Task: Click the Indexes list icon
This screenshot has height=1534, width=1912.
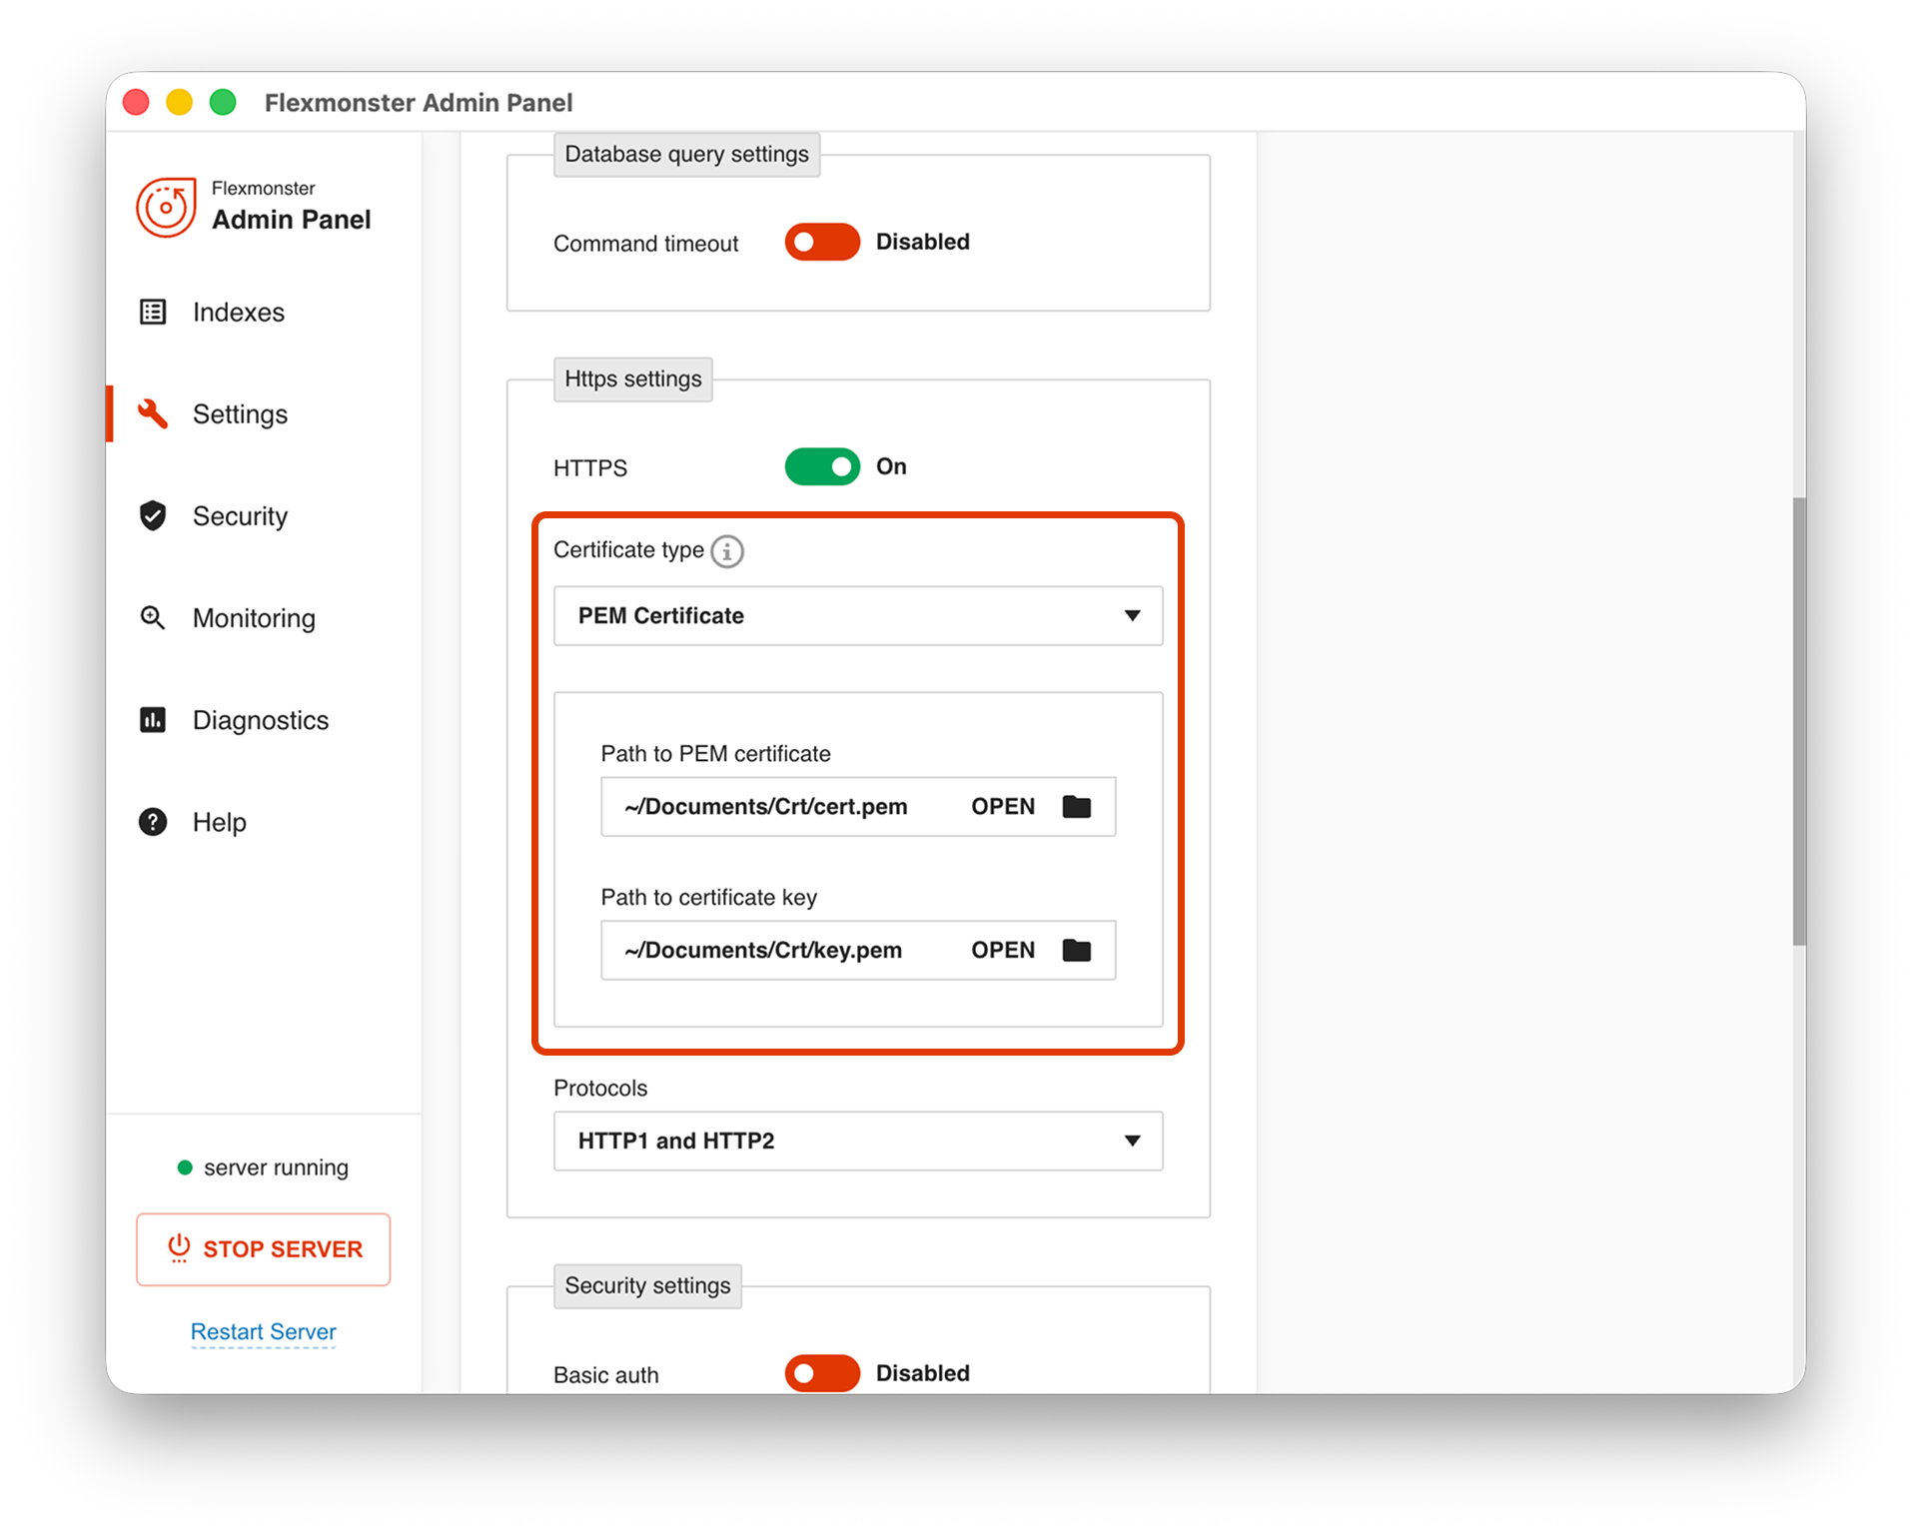Action: (x=153, y=312)
